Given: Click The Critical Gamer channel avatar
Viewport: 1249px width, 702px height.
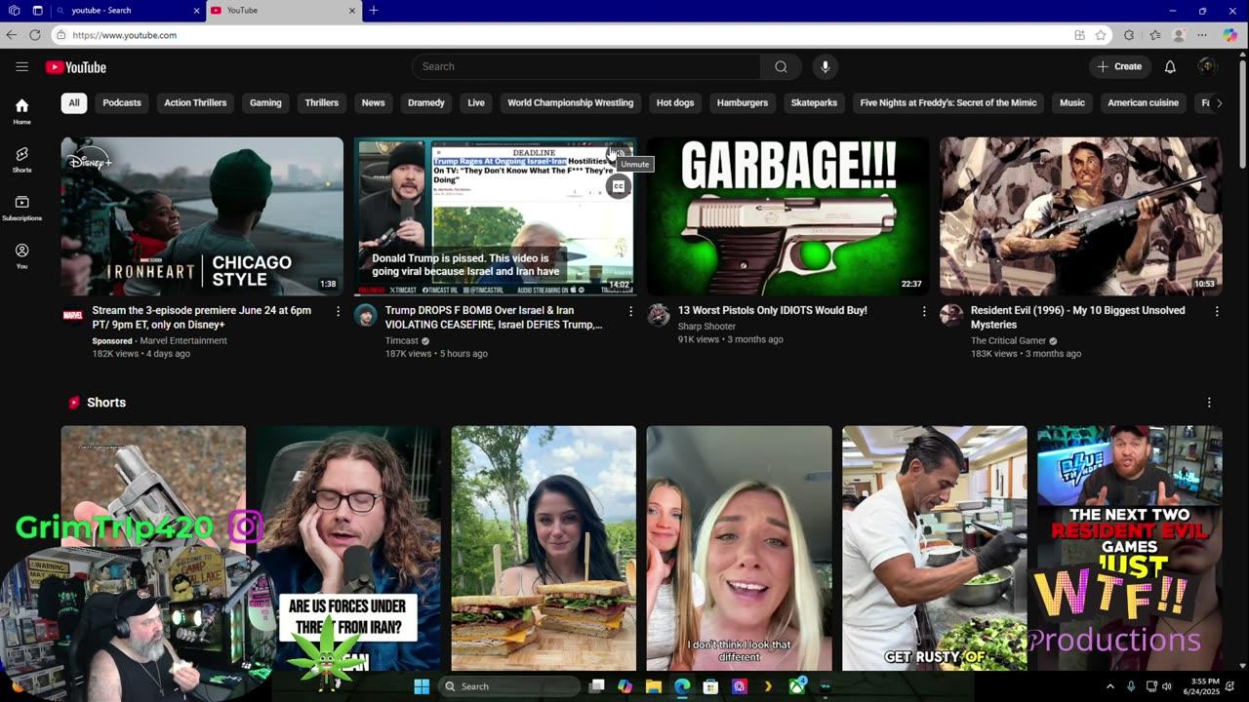Looking at the screenshot, I should 951,314.
